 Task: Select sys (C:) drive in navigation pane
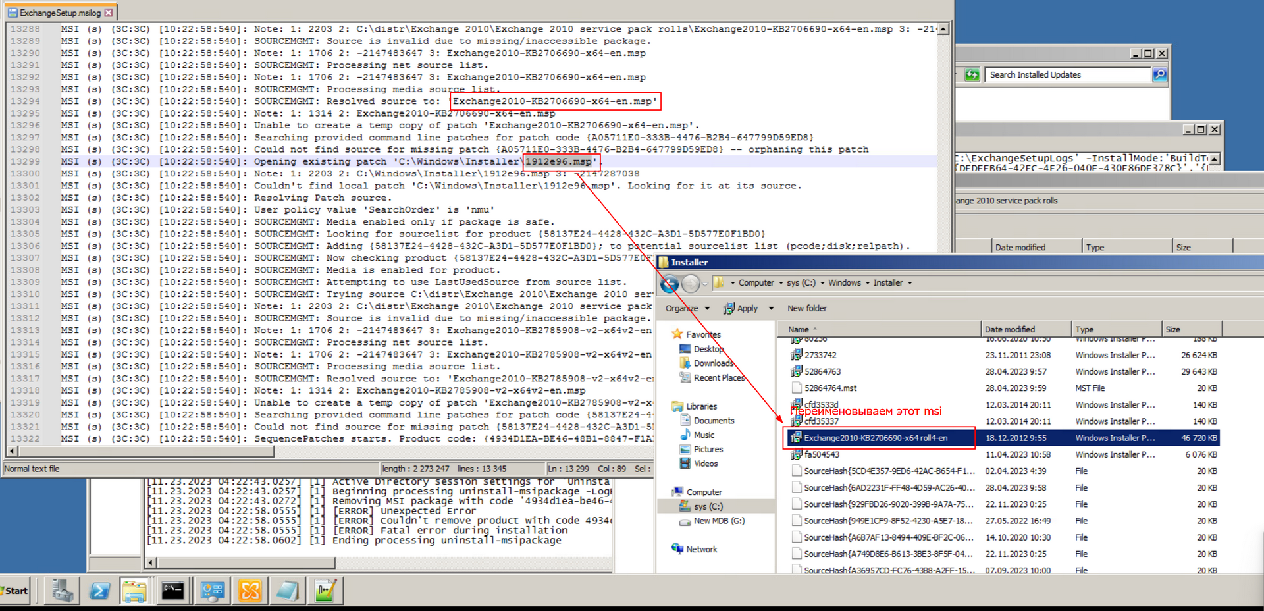click(x=708, y=506)
